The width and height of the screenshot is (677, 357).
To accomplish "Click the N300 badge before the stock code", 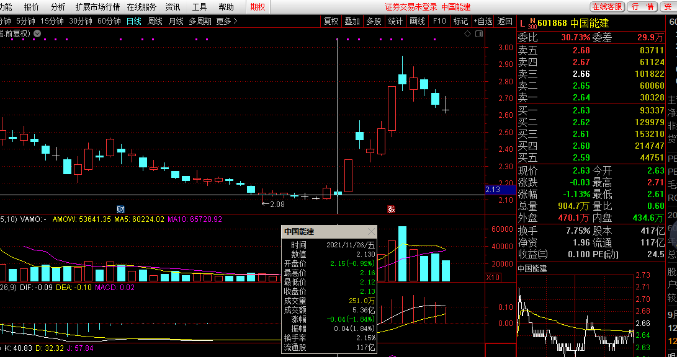I will (532, 24).
